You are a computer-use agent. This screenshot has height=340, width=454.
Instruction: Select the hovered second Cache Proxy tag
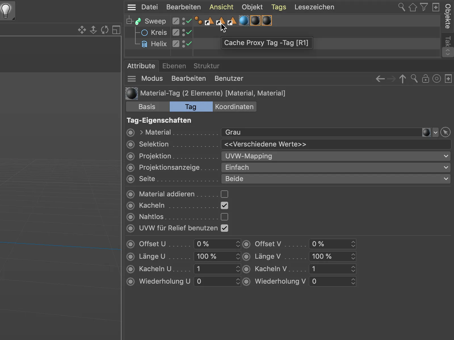point(221,21)
